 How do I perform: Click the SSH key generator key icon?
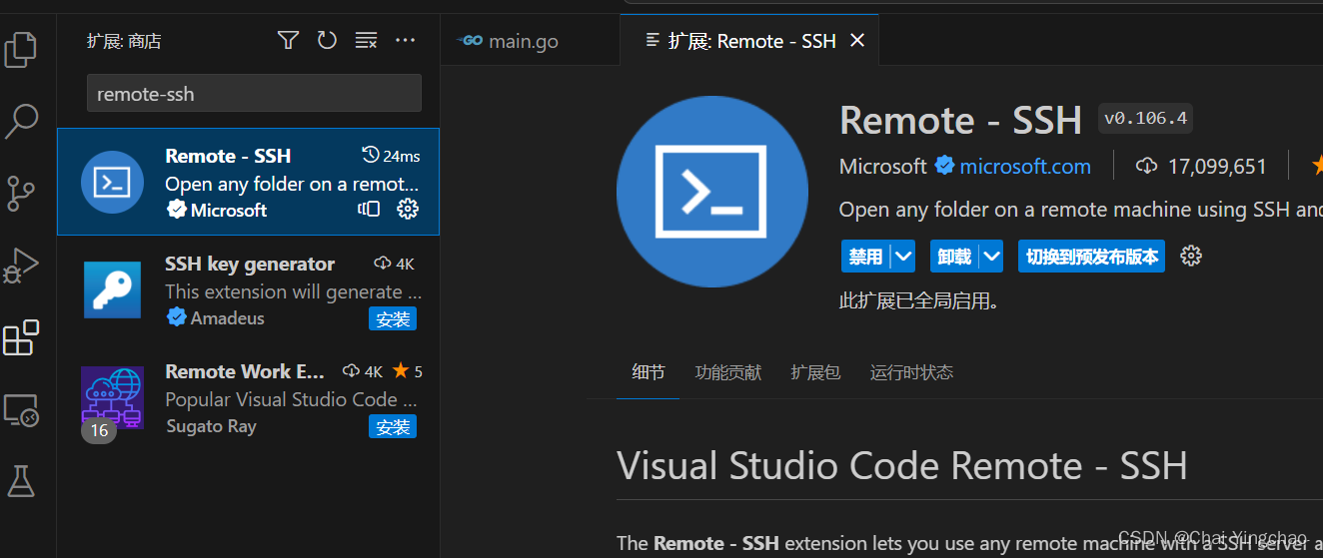point(112,289)
